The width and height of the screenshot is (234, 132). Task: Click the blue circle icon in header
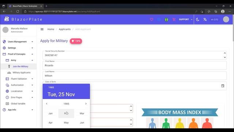point(159,19)
